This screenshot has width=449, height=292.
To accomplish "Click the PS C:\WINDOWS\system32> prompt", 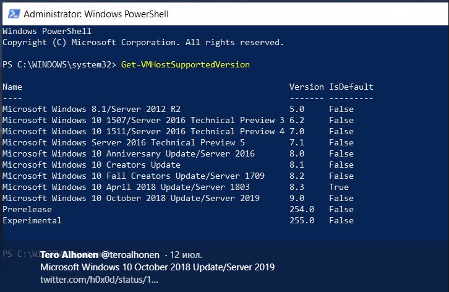I will click(x=59, y=65).
